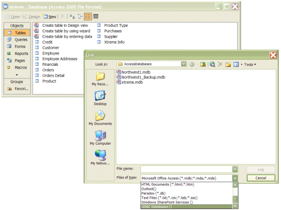Viewport: 281px width, 210px height.
Task: Select the Product table
Action: click(46, 81)
